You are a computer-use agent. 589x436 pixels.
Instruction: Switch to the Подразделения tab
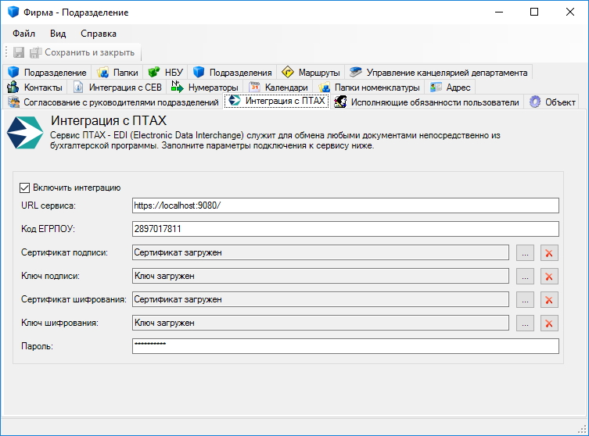coord(232,72)
